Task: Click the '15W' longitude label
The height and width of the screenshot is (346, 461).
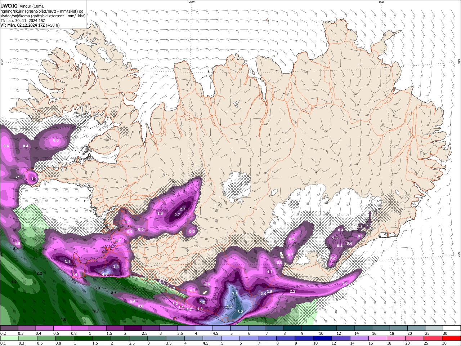Action: (x=381, y=2)
